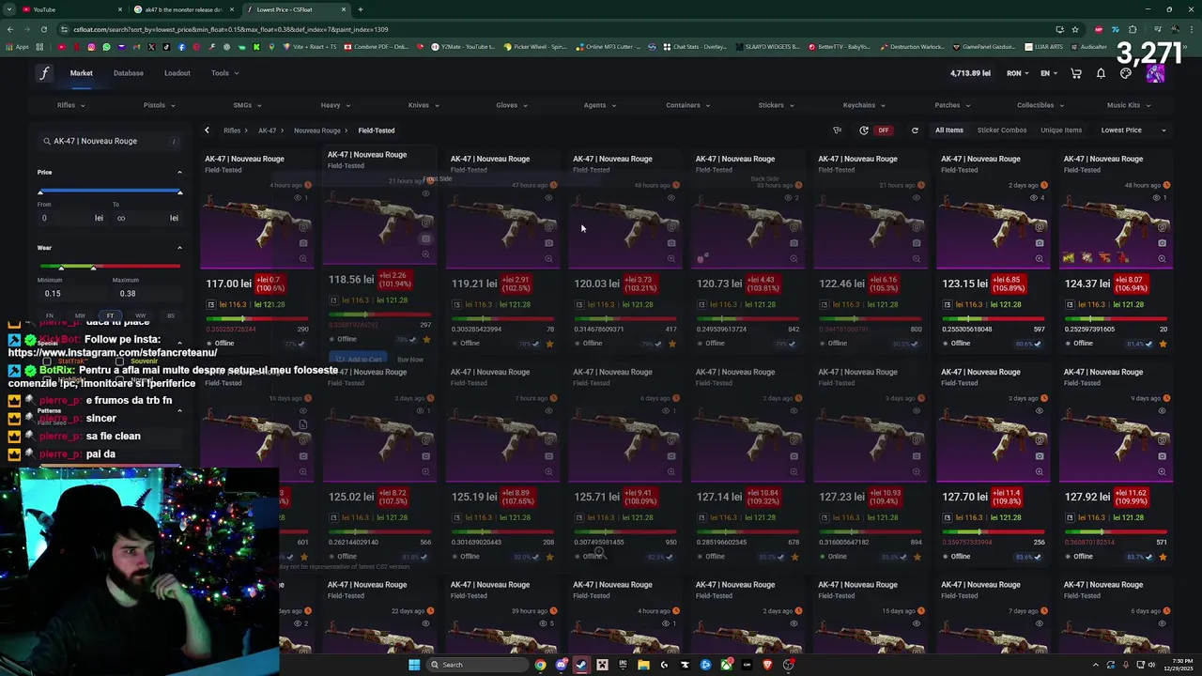This screenshot has height=676, width=1202.
Task: Select the Unique Items tab
Action: pyautogui.click(x=1061, y=131)
